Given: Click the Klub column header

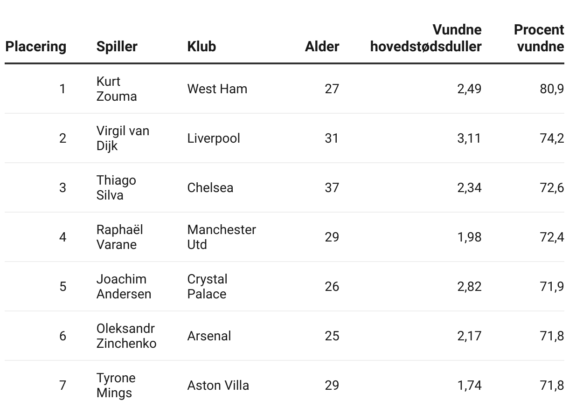Looking at the screenshot, I should point(201,47).
